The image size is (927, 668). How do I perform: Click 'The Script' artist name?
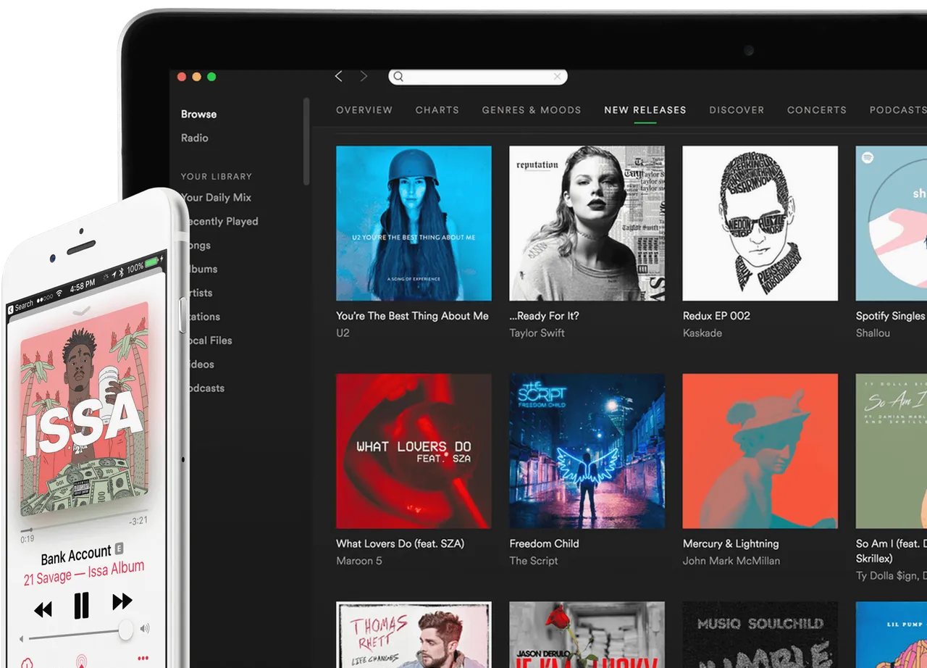(534, 561)
